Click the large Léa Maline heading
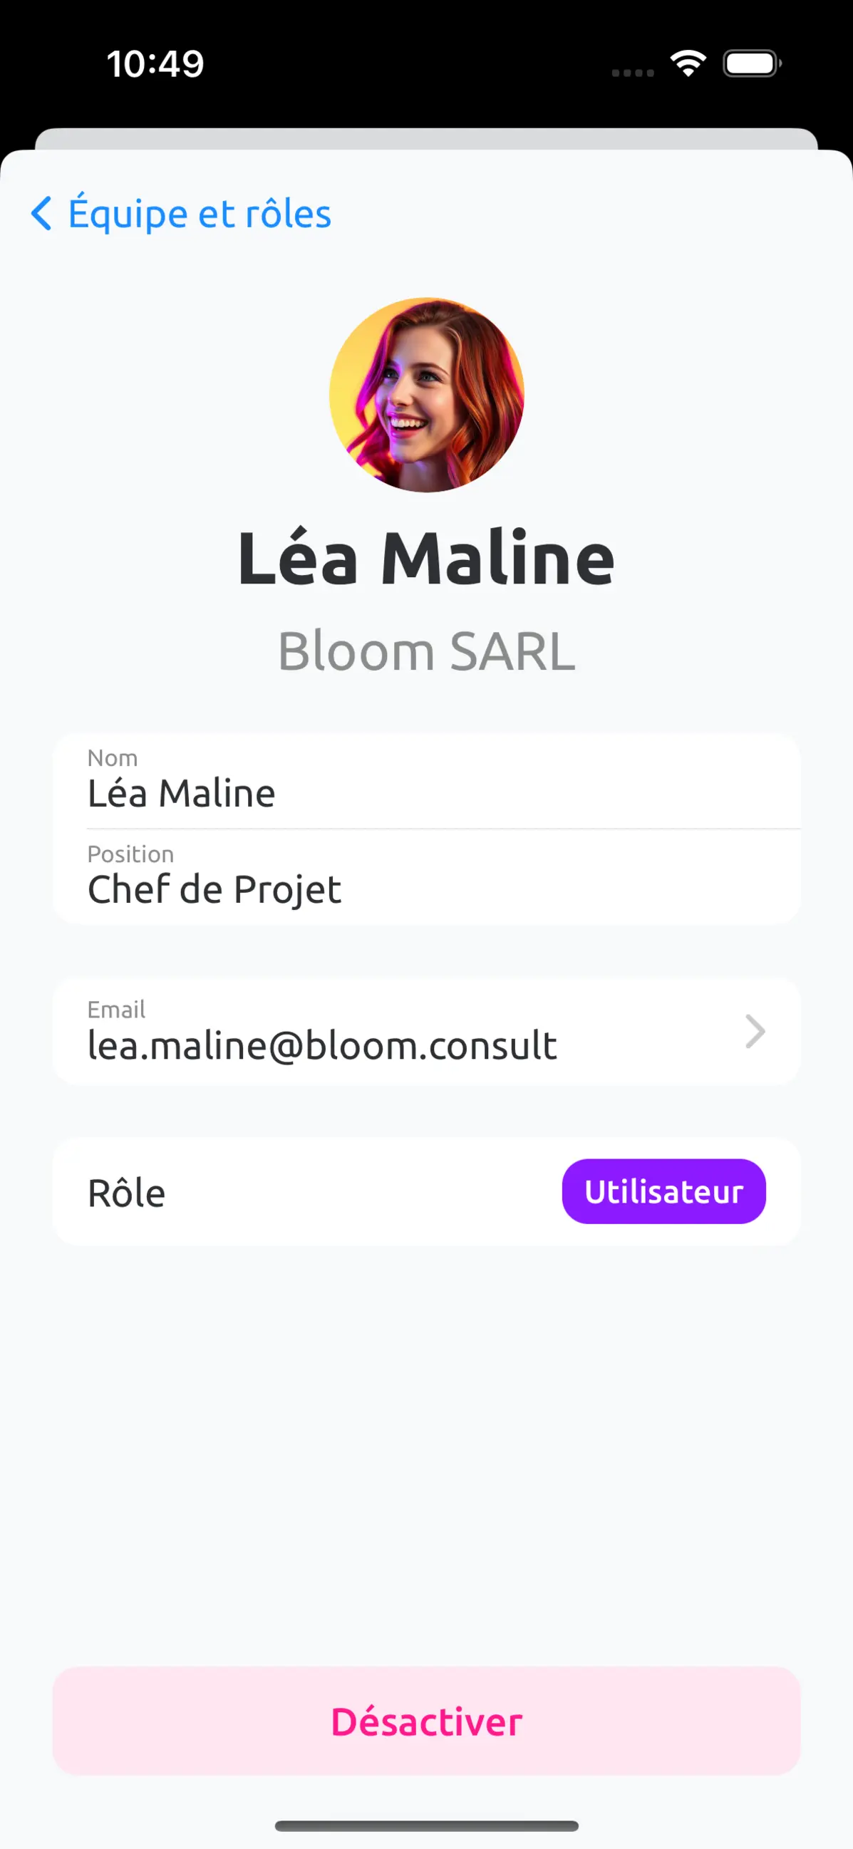The width and height of the screenshot is (853, 1849). click(426, 558)
